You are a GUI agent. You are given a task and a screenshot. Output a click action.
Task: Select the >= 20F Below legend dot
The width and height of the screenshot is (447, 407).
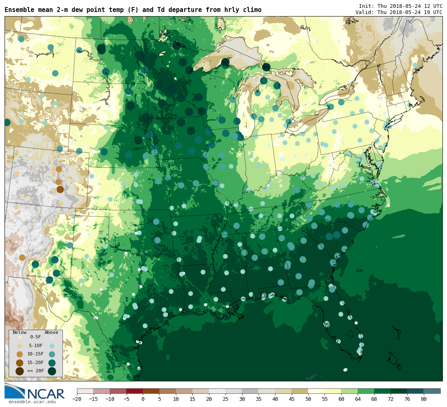[x=20, y=371]
